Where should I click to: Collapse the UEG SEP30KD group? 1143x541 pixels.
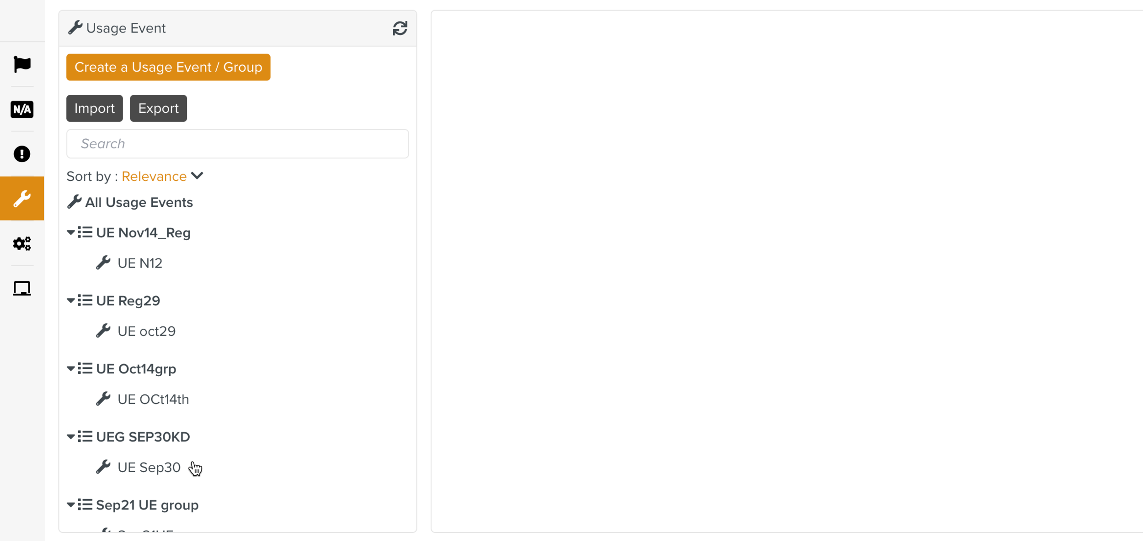point(71,437)
